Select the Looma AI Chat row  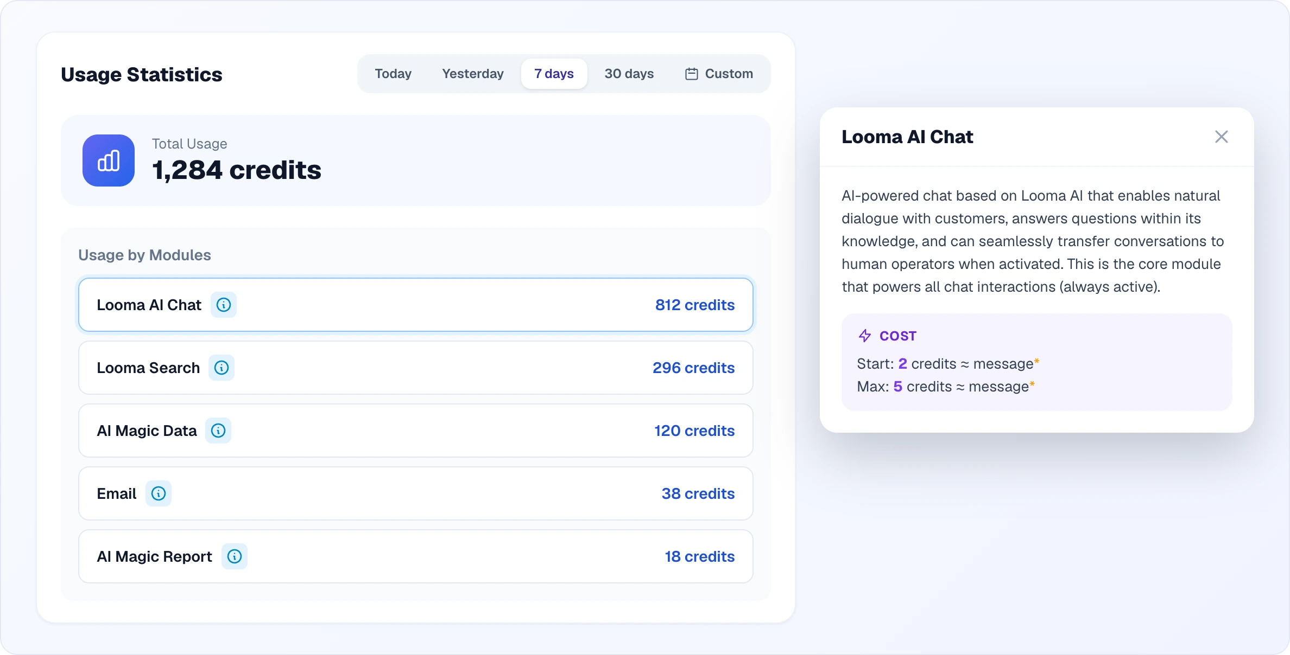pyautogui.click(x=416, y=305)
